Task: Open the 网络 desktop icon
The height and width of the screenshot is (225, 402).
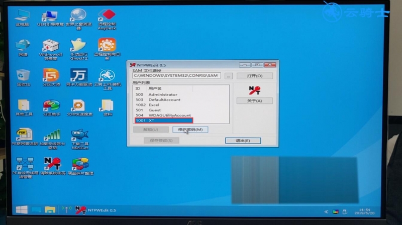Action: [23, 48]
